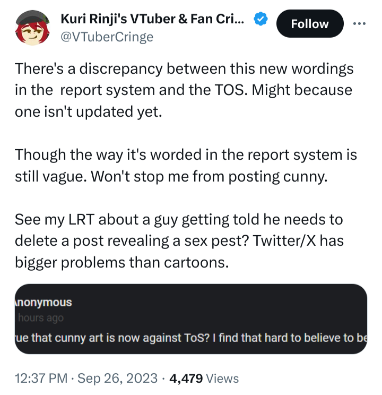Open the three-dot more options menu
Screen dimensions: 382x395
click(359, 23)
